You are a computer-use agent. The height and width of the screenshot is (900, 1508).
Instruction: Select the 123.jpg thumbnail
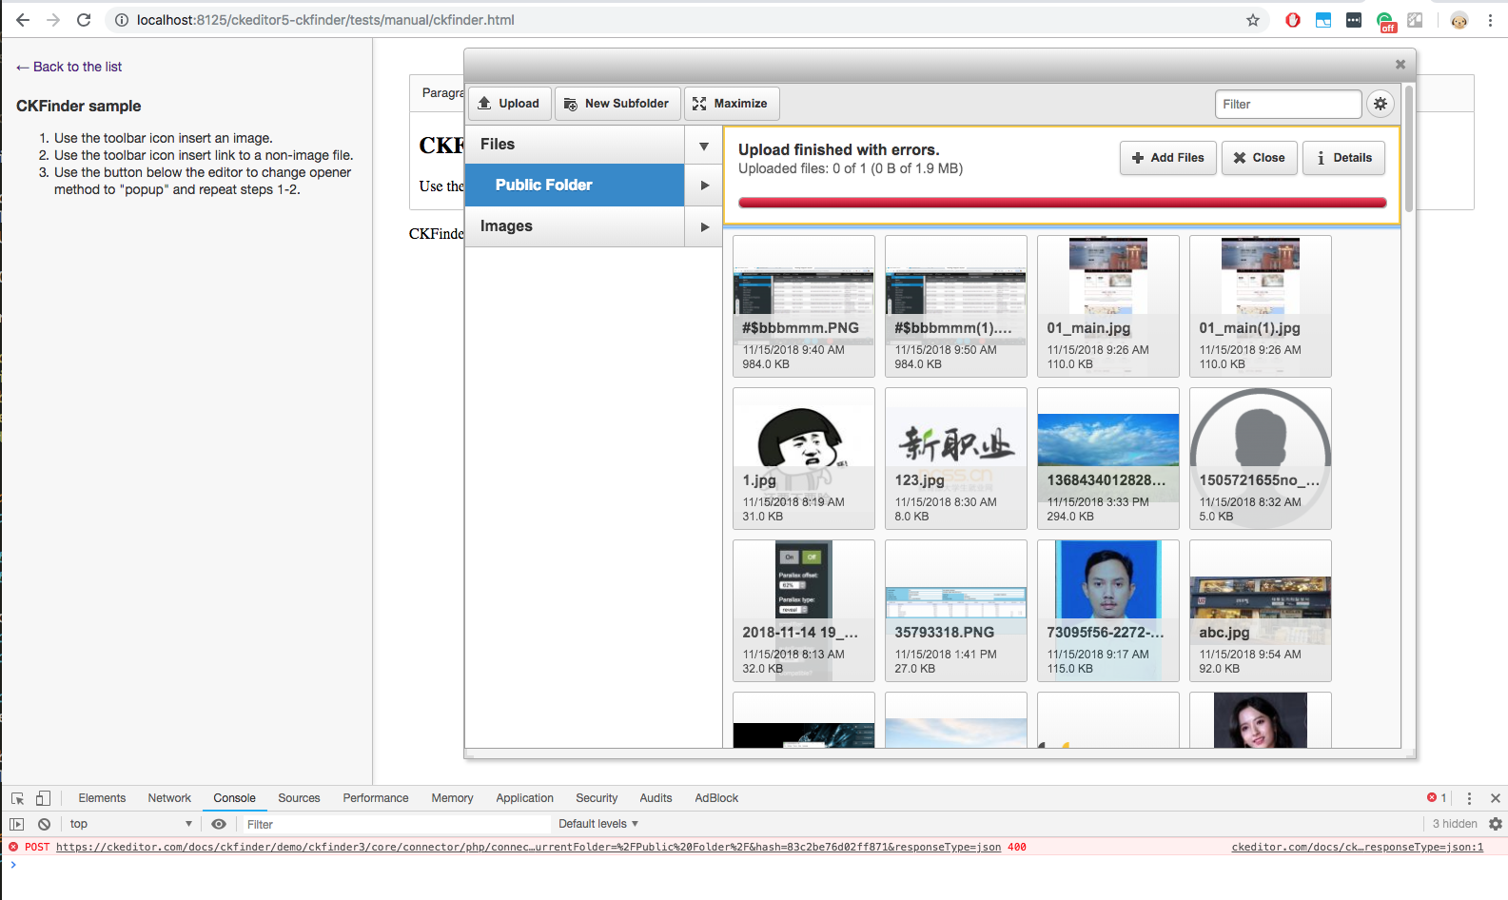[956, 459]
